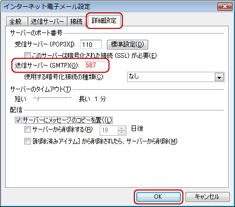
Task: Confirm settings with the OK button
Action: coord(158,197)
